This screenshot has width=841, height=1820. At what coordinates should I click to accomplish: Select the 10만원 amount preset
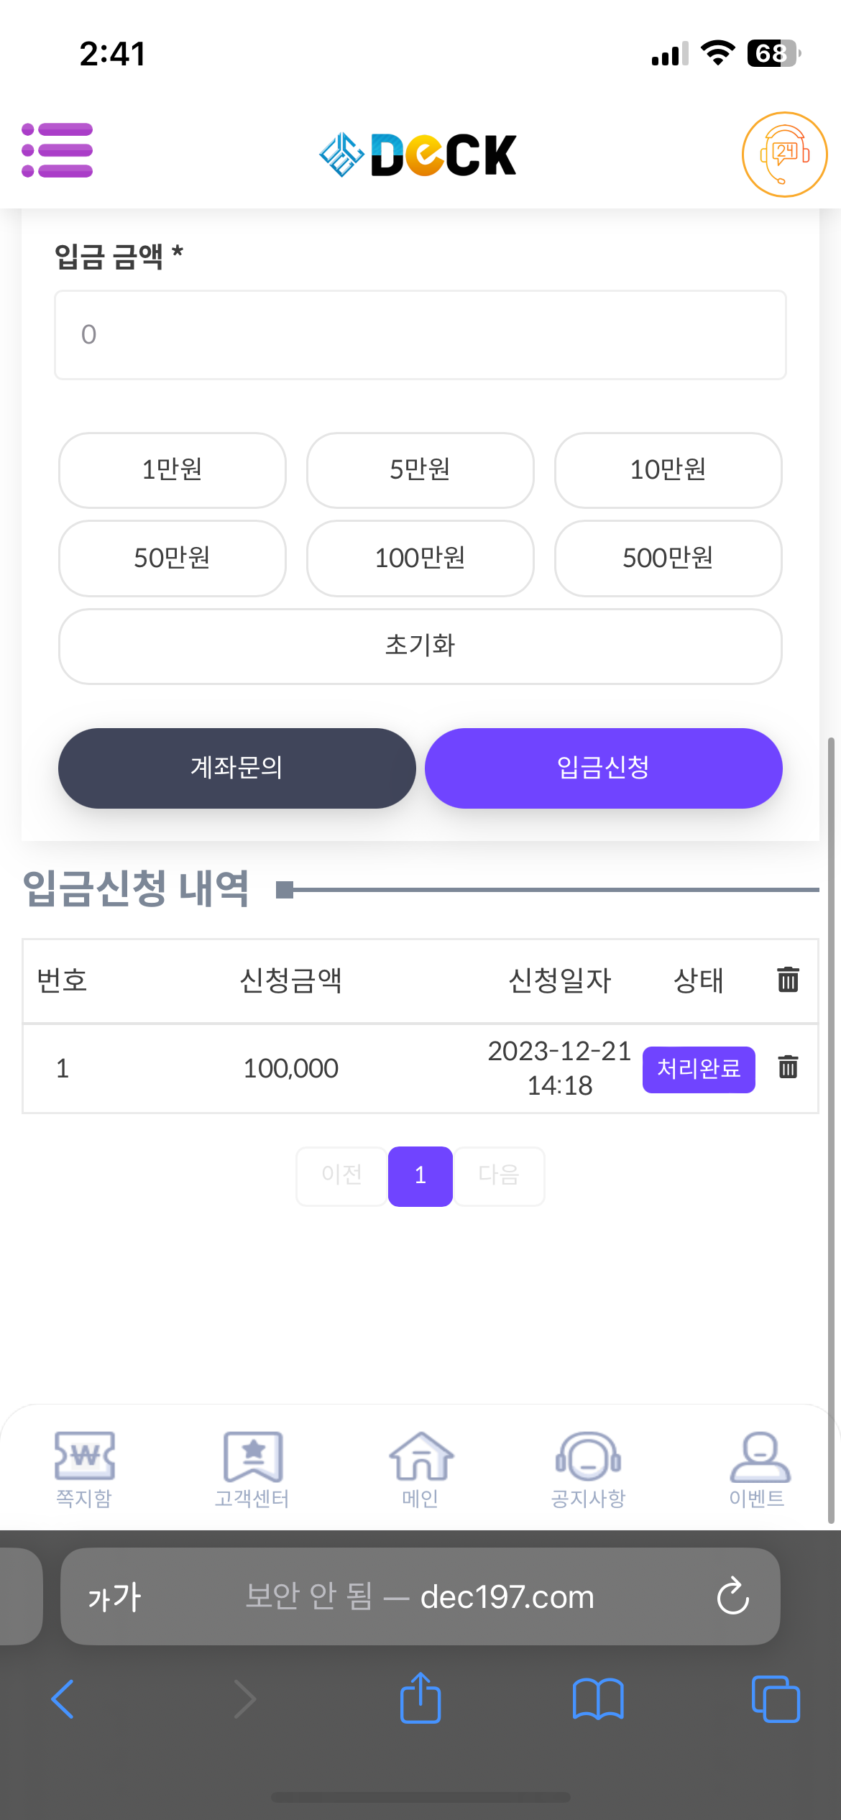pyautogui.click(x=668, y=470)
